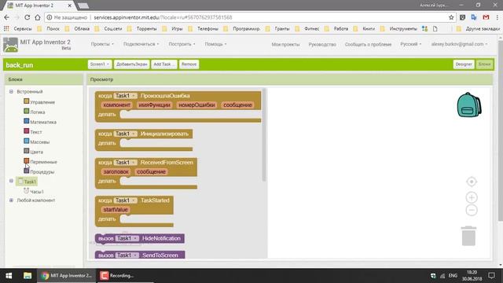Open the Screen1 dropdown
The height and width of the screenshot is (283, 503).
pyautogui.click(x=100, y=64)
